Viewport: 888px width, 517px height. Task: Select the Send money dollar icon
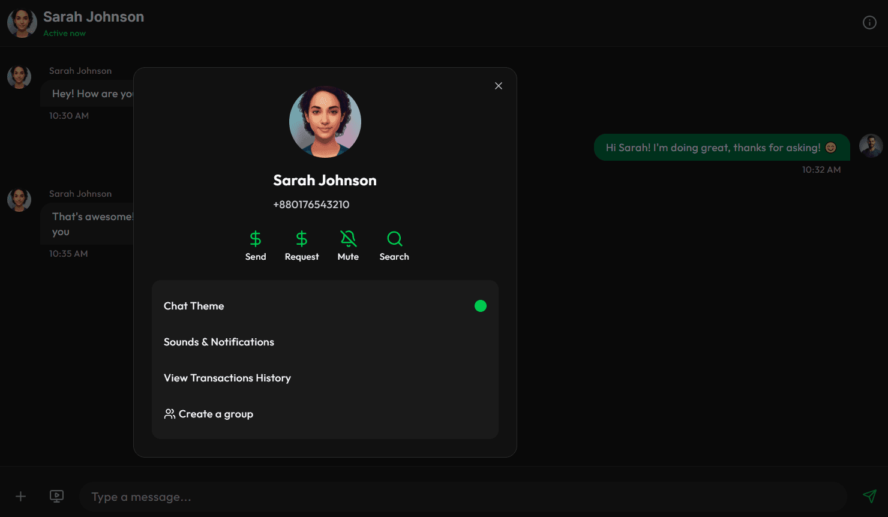coord(256,238)
